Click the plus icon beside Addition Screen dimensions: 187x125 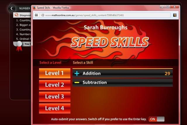(x=77, y=73)
